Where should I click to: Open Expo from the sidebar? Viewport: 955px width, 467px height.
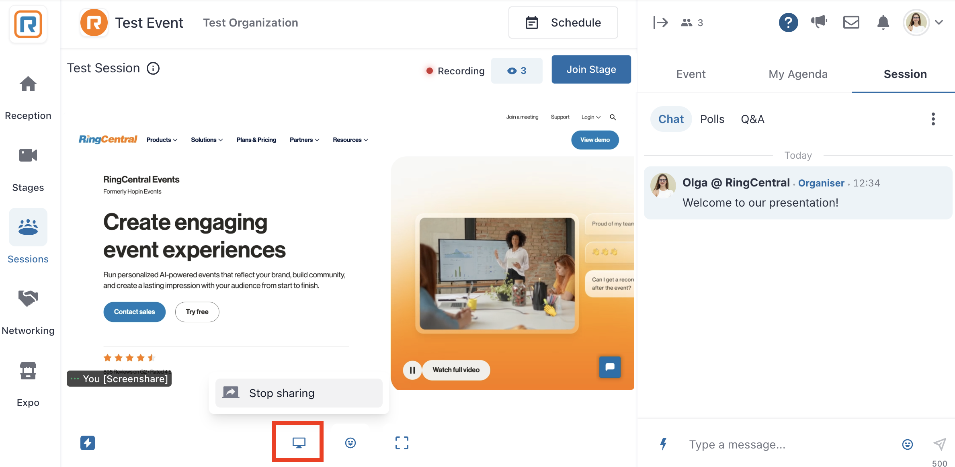pyautogui.click(x=28, y=385)
